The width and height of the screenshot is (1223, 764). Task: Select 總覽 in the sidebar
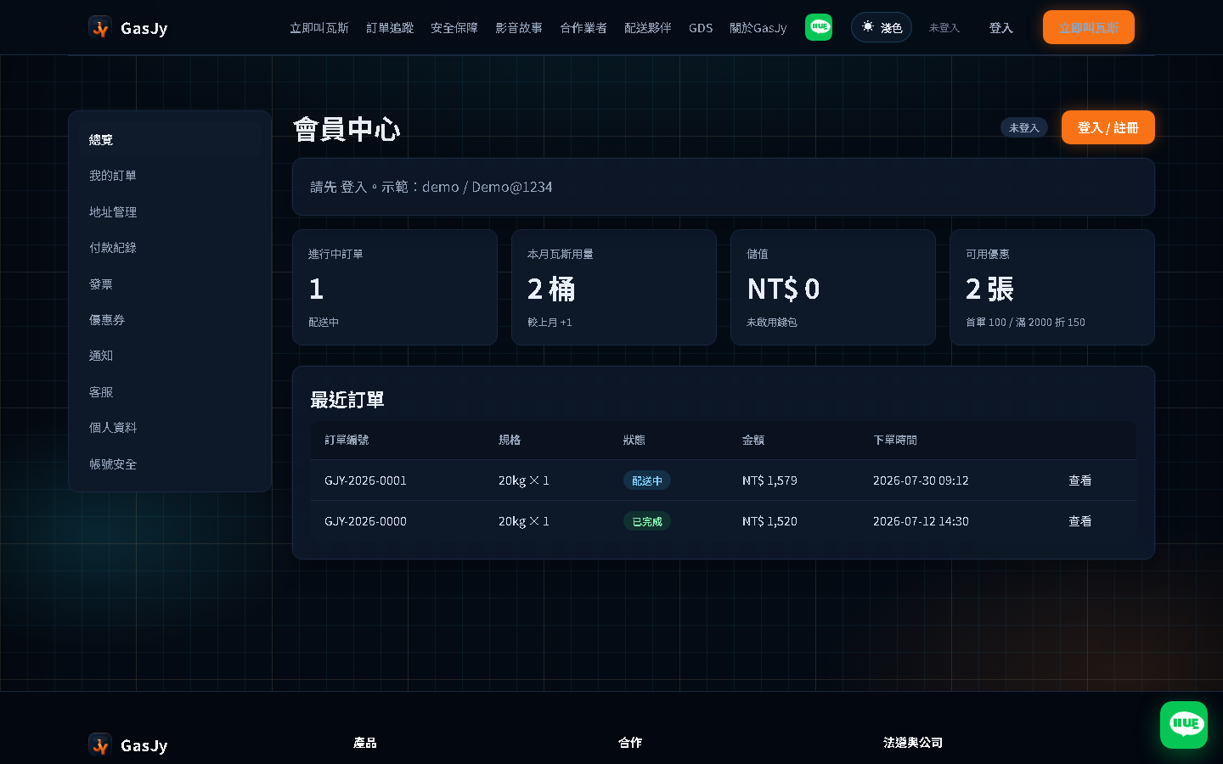pos(170,140)
